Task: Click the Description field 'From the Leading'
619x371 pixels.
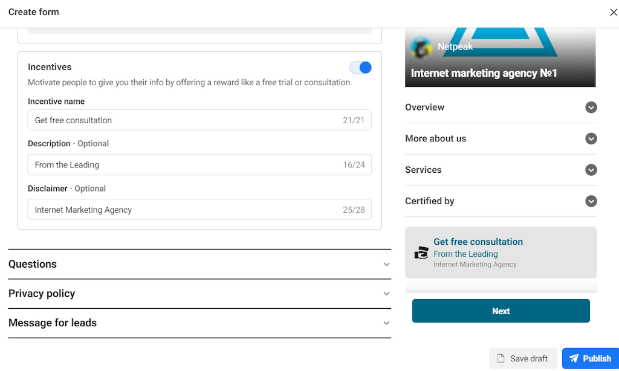Action: point(199,164)
